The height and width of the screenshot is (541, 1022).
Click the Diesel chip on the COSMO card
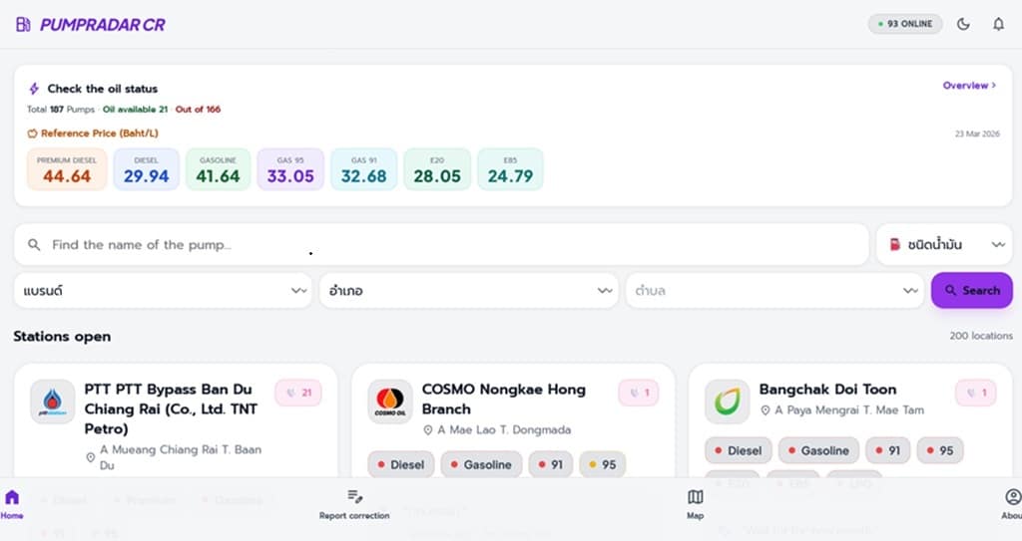pos(401,465)
